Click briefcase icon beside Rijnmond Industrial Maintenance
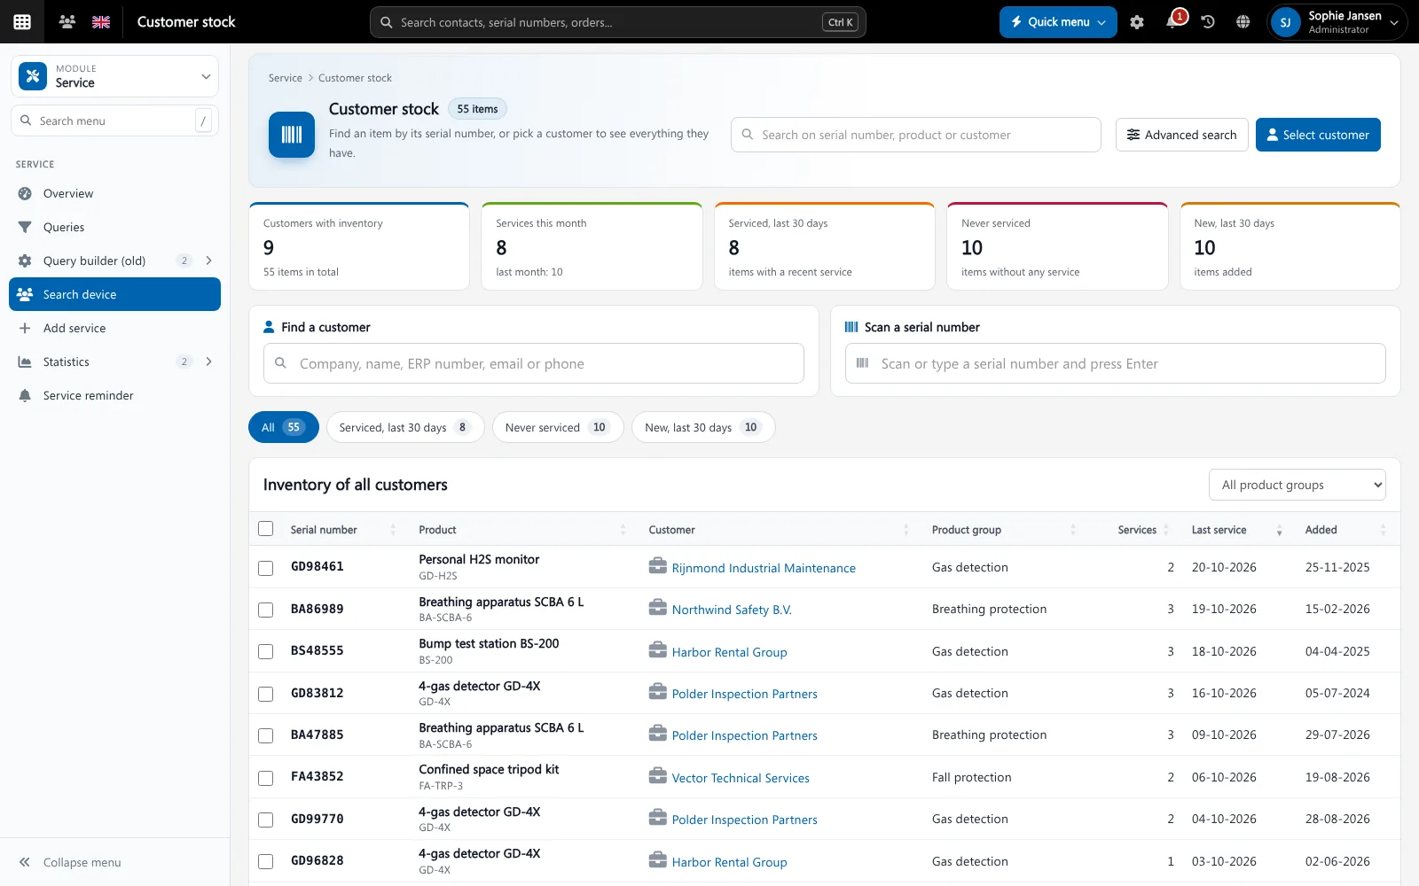 (x=658, y=566)
